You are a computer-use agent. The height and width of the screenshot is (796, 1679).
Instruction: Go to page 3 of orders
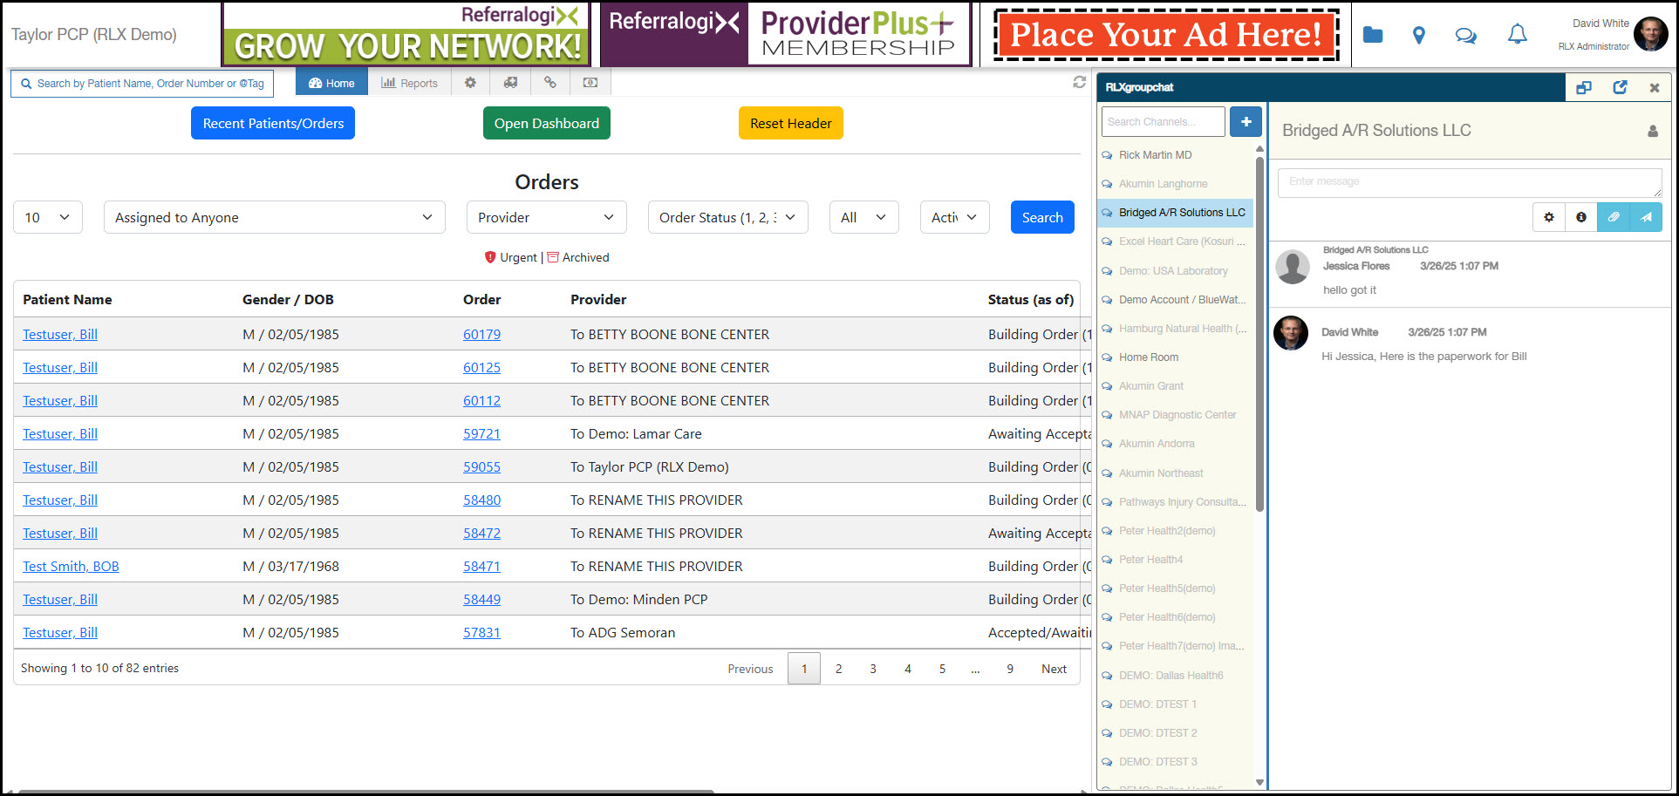(873, 669)
